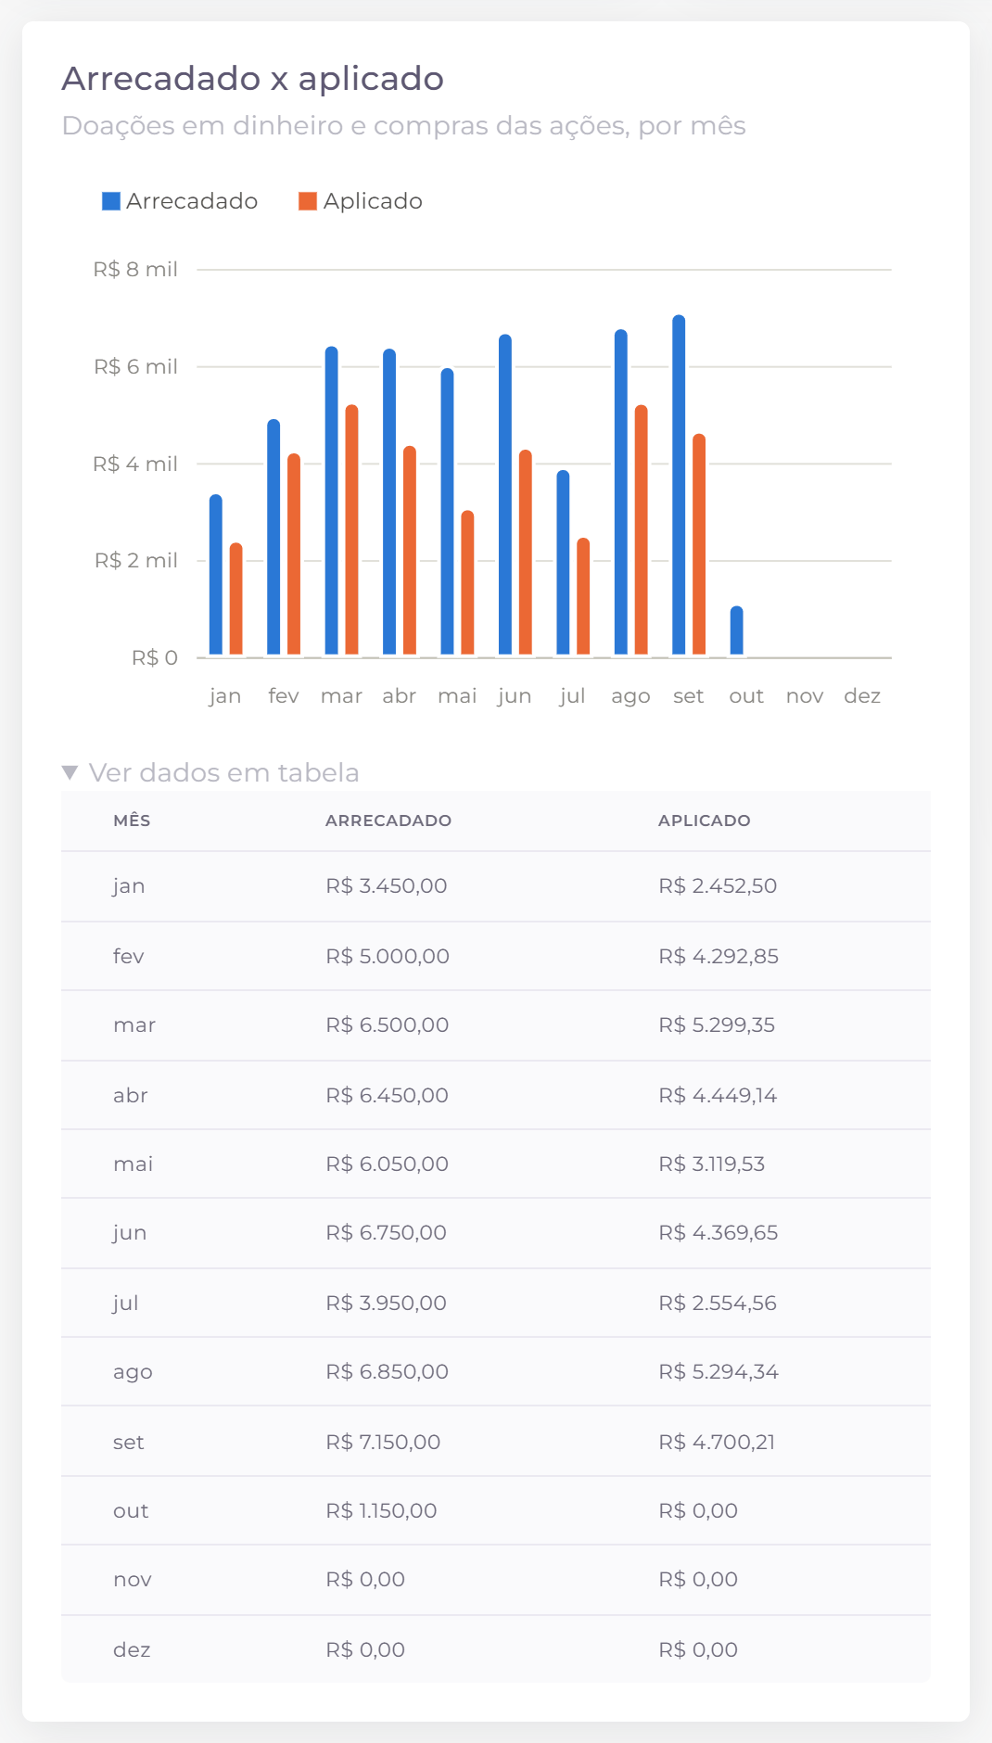Image resolution: width=992 pixels, height=1743 pixels.
Task: Click the 'R$ 2.452,50' cell
Action: pyautogui.click(x=718, y=886)
